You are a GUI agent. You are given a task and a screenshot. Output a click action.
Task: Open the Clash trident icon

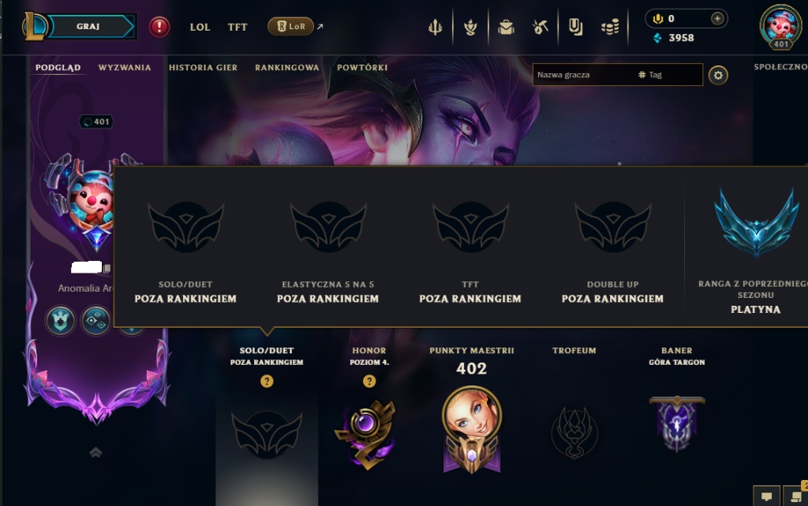coord(435,27)
